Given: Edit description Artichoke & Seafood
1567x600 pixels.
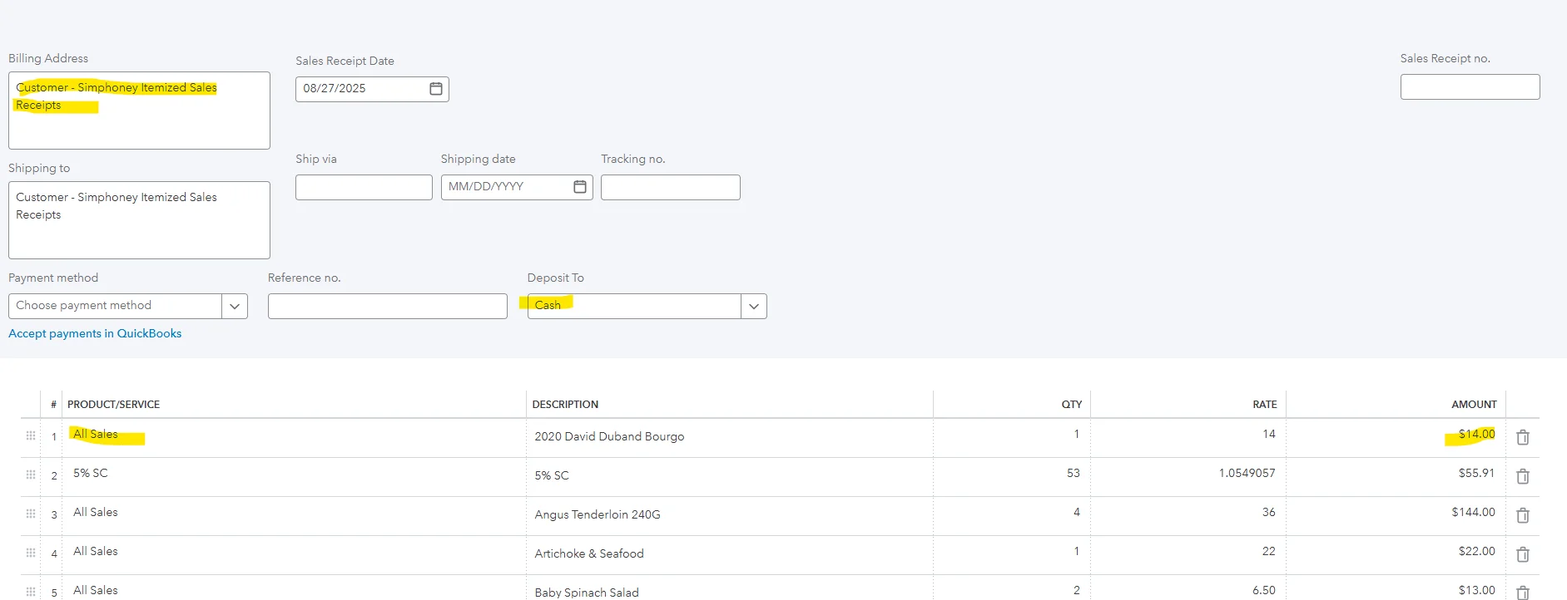Looking at the screenshot, I should pyautogui.click(x=729, y=554).
